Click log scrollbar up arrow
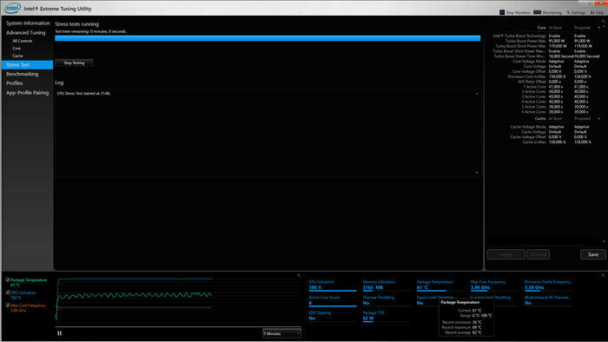 click(477, 94)
